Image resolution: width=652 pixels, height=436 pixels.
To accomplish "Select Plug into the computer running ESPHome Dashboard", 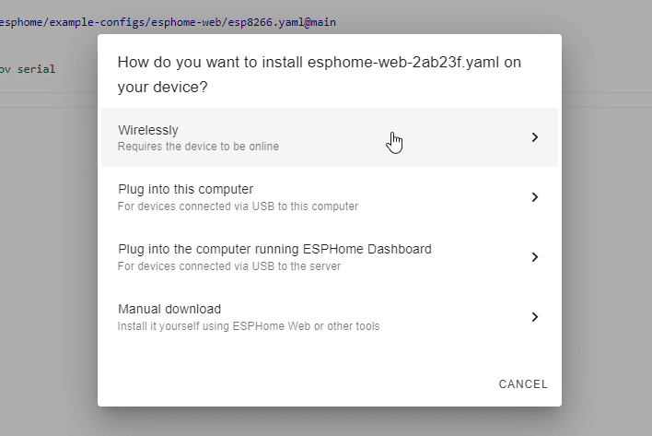I will point(330,257).
